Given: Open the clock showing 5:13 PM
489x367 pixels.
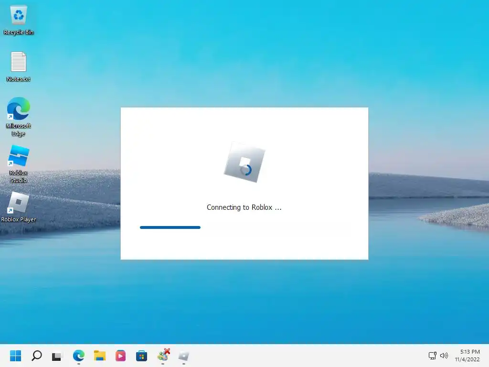Looking at the screenshot, I should [x=467, y=356].
